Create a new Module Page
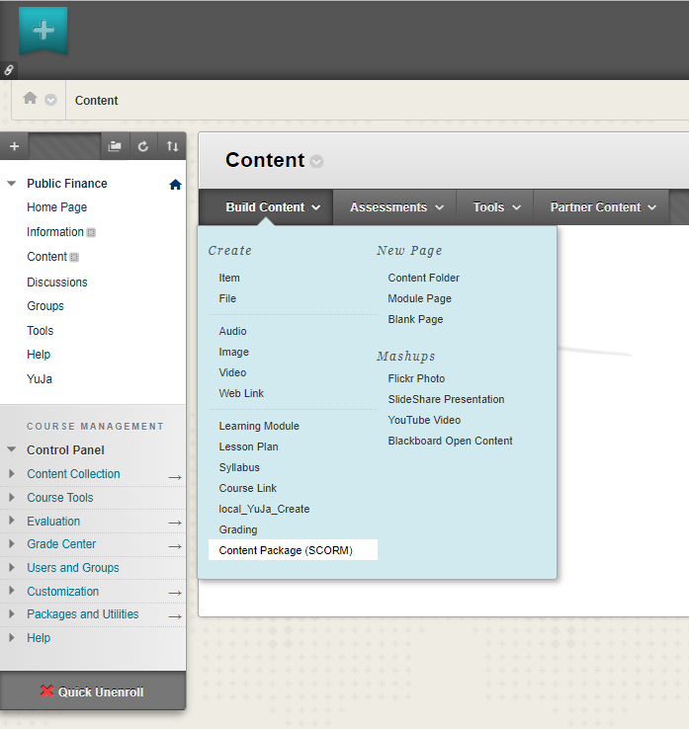Image resolution: width=689 pixels, height=729 pixels. [x=420, y=298]
